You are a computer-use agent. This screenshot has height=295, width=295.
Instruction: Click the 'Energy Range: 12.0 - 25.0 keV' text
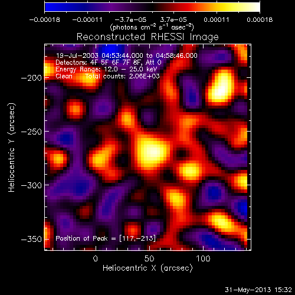pos(106,70)
